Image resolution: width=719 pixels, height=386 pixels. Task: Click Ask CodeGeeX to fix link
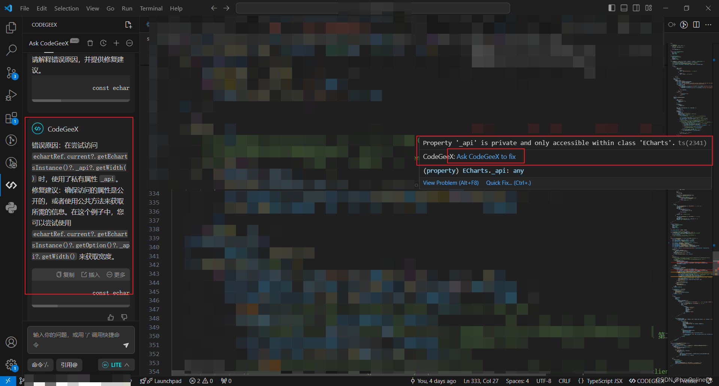click(x=486, y=157)
